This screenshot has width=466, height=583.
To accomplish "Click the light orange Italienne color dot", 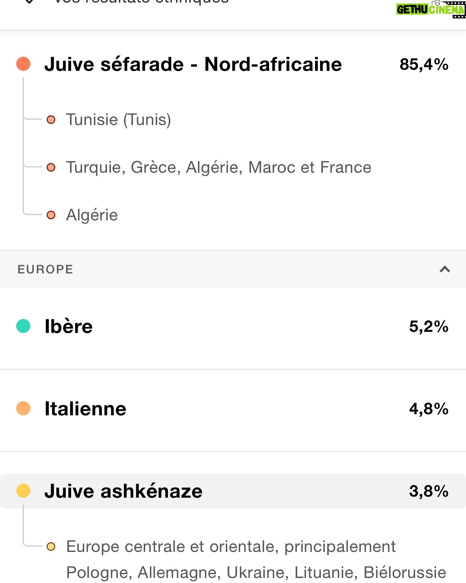I will coord(23,409).
